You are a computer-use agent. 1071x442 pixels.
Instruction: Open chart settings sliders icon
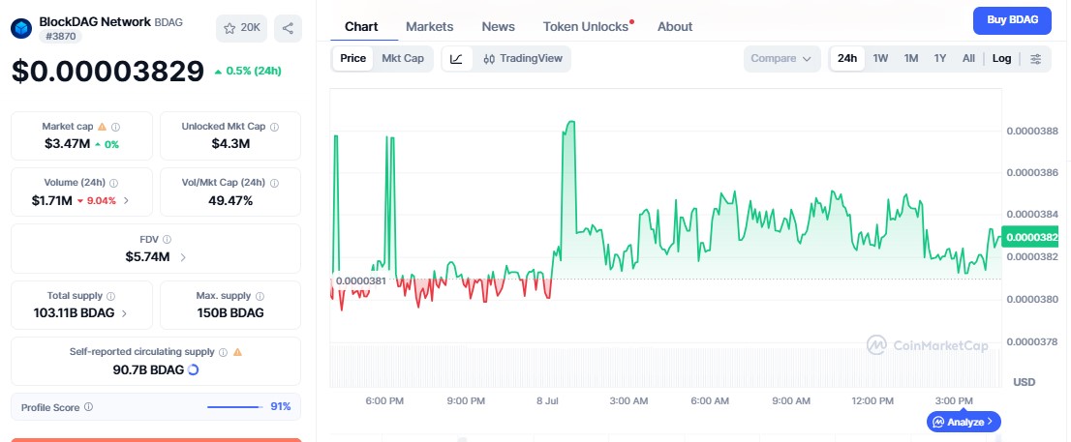(x=1035, y=59)
